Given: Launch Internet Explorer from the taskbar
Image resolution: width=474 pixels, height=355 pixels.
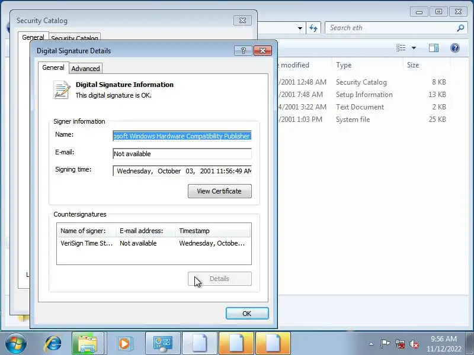Looking at the screenshot, I should point(53,343).
